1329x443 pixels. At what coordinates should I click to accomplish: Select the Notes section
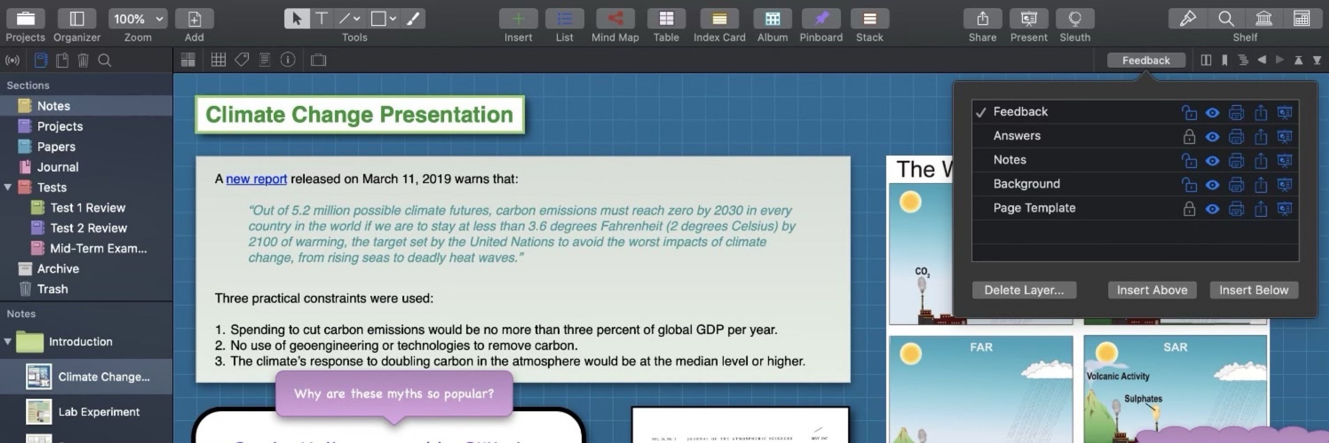pos(86,106)
